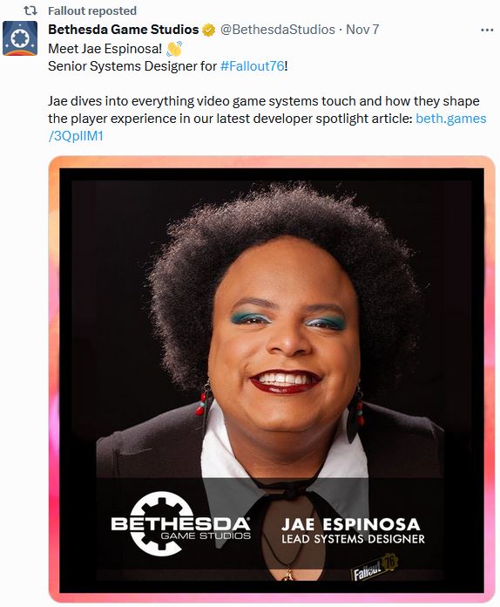Click the "Senior Systems Designer for" text
Image resolution: width=500 pixels, height=607 pixels.
[132, 66]
